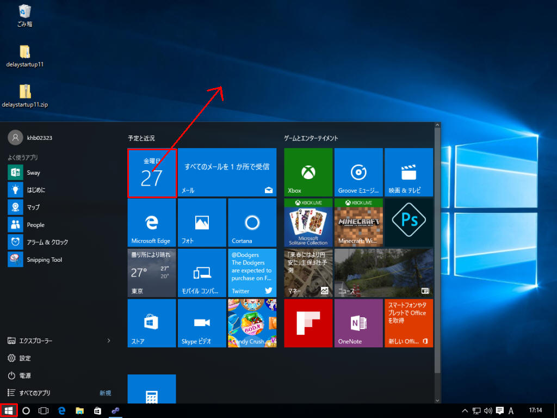Select the ごみ箱 recycle bin icon
557x418 pixels.
(25, 16)
